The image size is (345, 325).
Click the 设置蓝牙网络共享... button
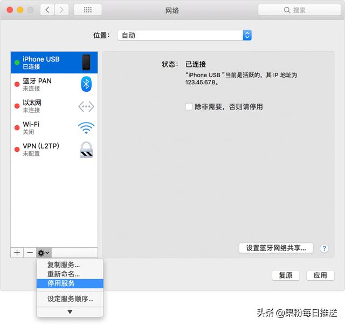(x=276, y=248)
